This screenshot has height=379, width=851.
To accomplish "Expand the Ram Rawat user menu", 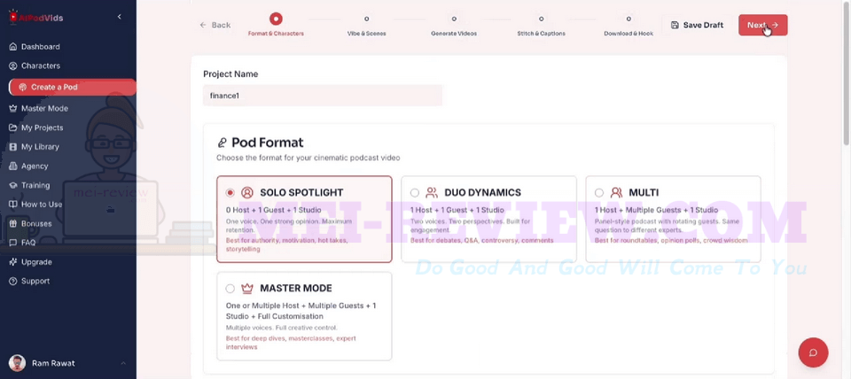I will tap(122, 363).
